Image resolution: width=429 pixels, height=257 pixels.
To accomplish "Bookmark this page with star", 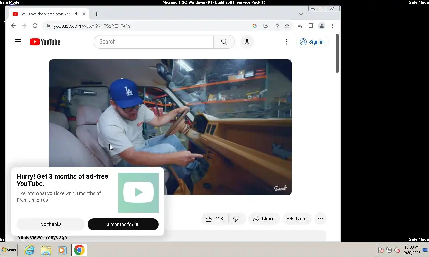I will tap(287, 26).
